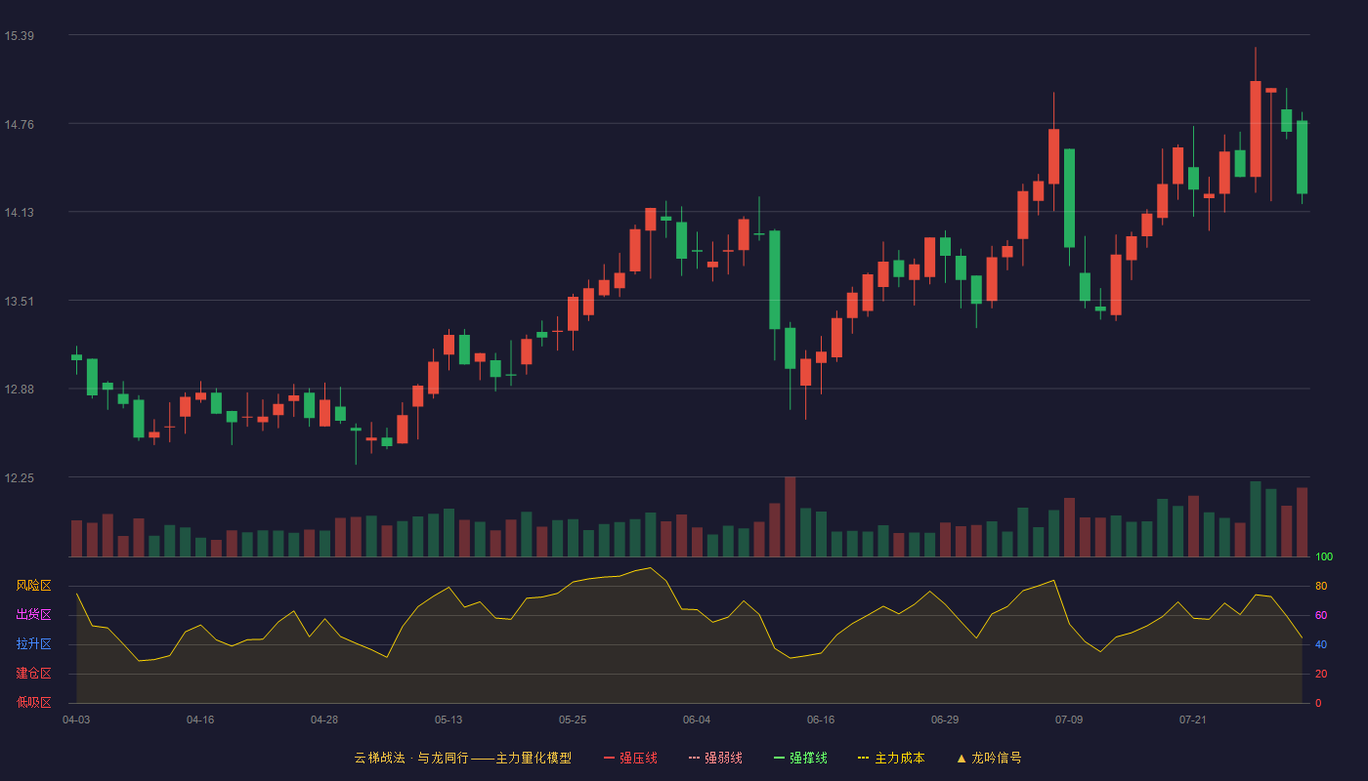Click the 14.76 price axis label

point(20,124)
